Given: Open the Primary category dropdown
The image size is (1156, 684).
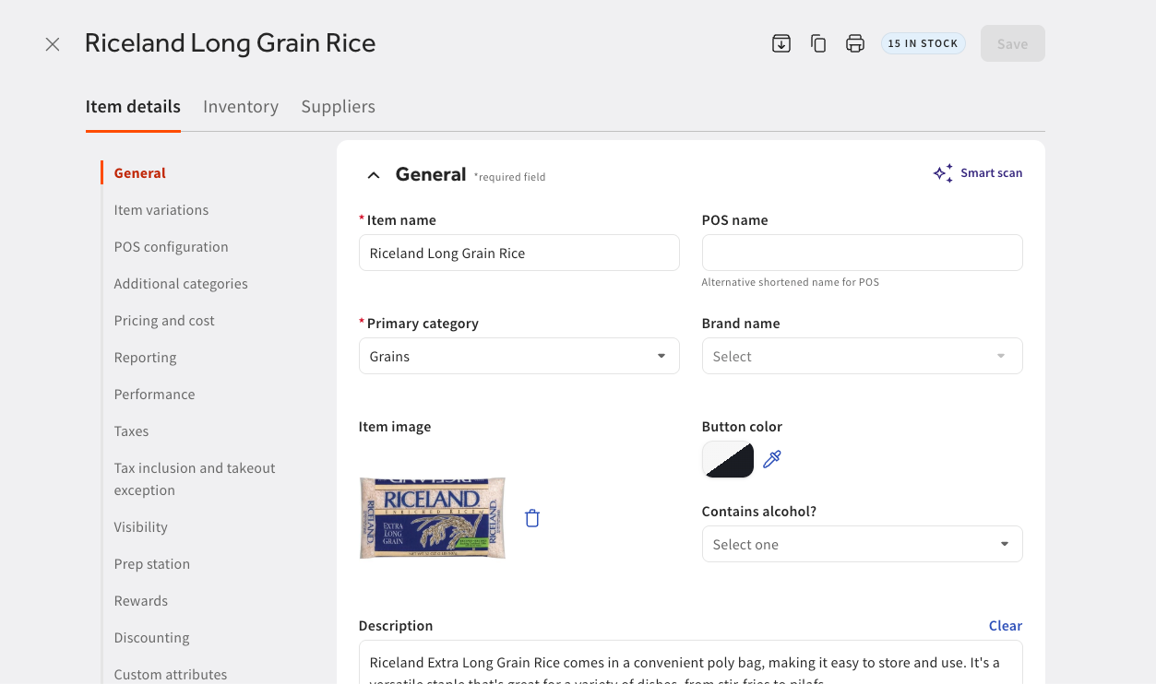Looking at the screenshot, I should pyautogui.click(x=518, y=356).
